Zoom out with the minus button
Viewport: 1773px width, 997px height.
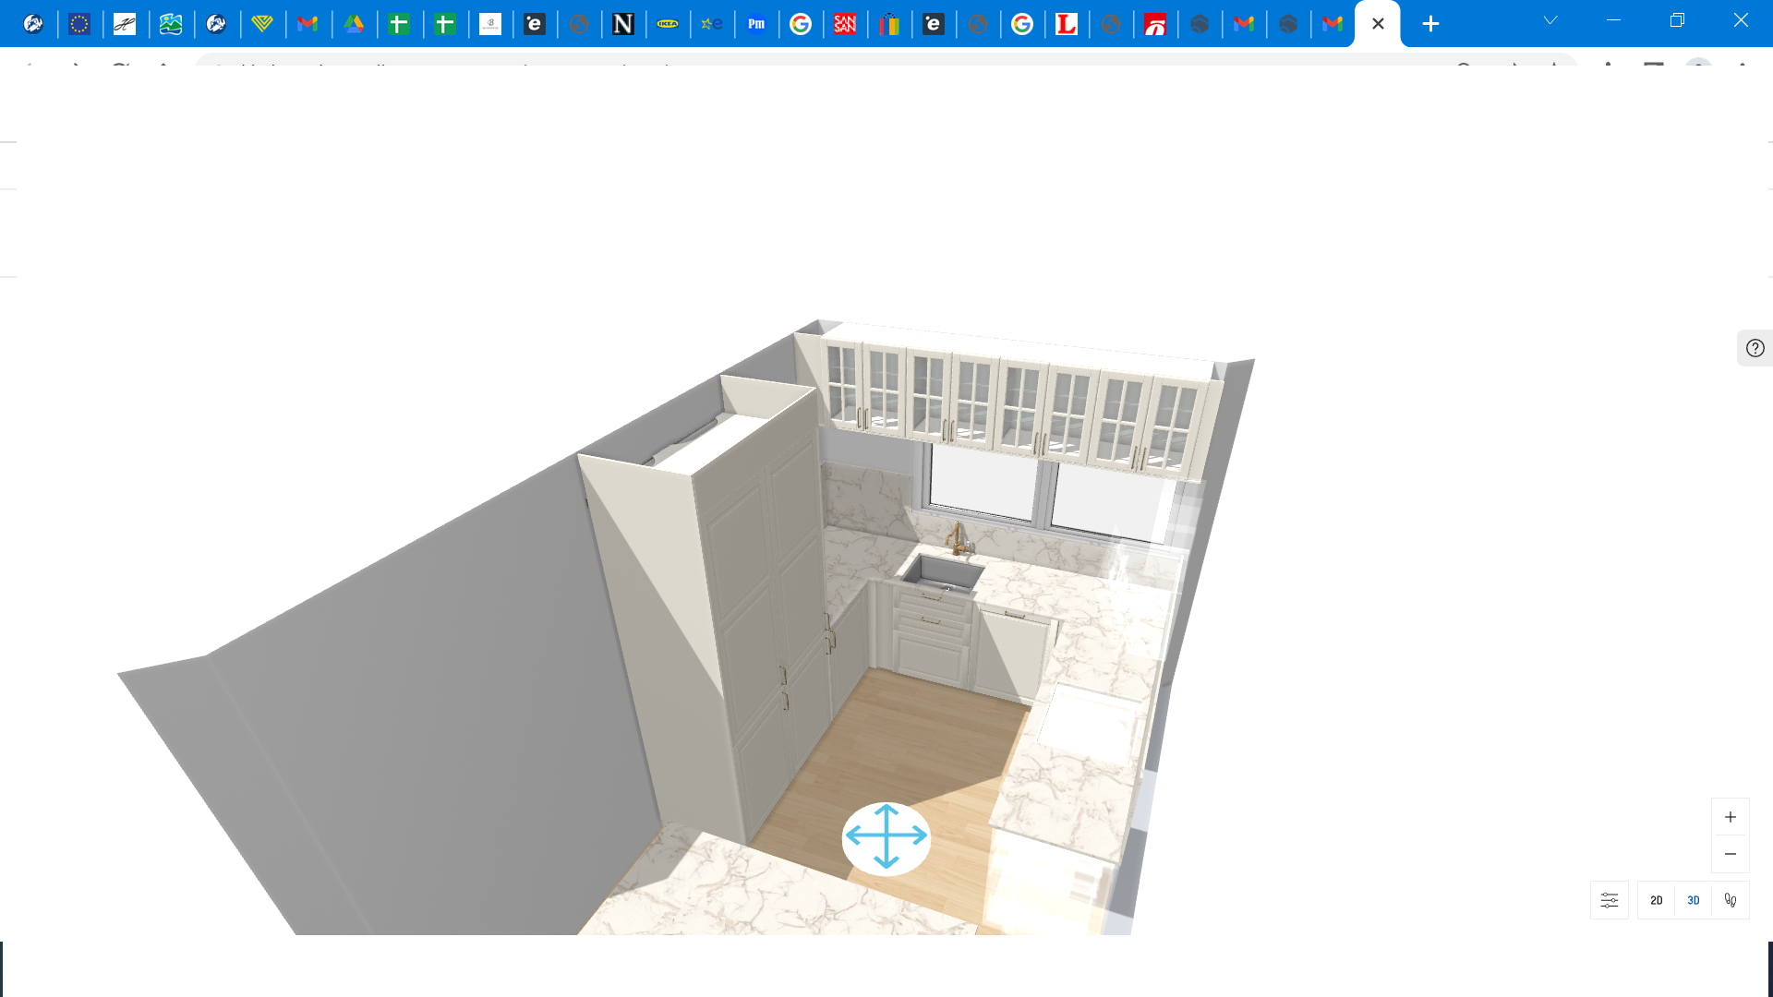[x=1730, y=854]
